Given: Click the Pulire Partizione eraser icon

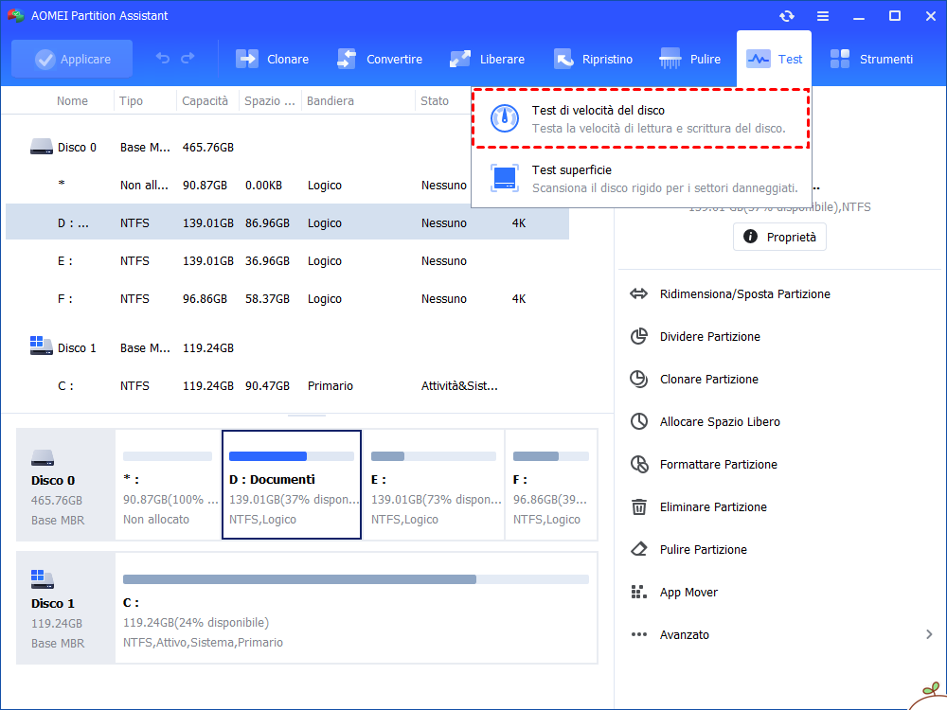Looking at the screenshot, I should pos(639,549).
